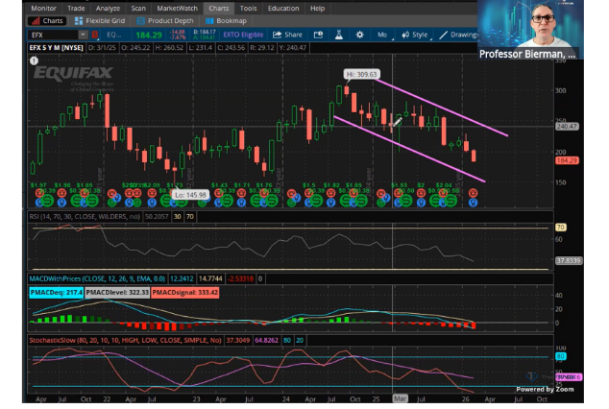
Task: Click the highlighted Mar time axis marker
Action: pyautogui.click(x=400, y=398)
